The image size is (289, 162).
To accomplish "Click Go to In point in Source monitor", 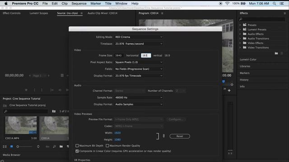I will pos(52,90).
